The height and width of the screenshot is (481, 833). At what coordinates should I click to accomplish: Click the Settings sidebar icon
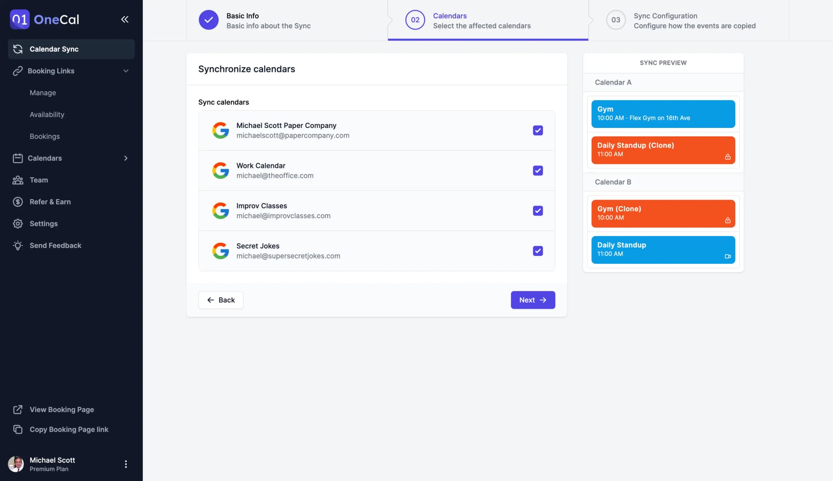(x=18, y=224)
